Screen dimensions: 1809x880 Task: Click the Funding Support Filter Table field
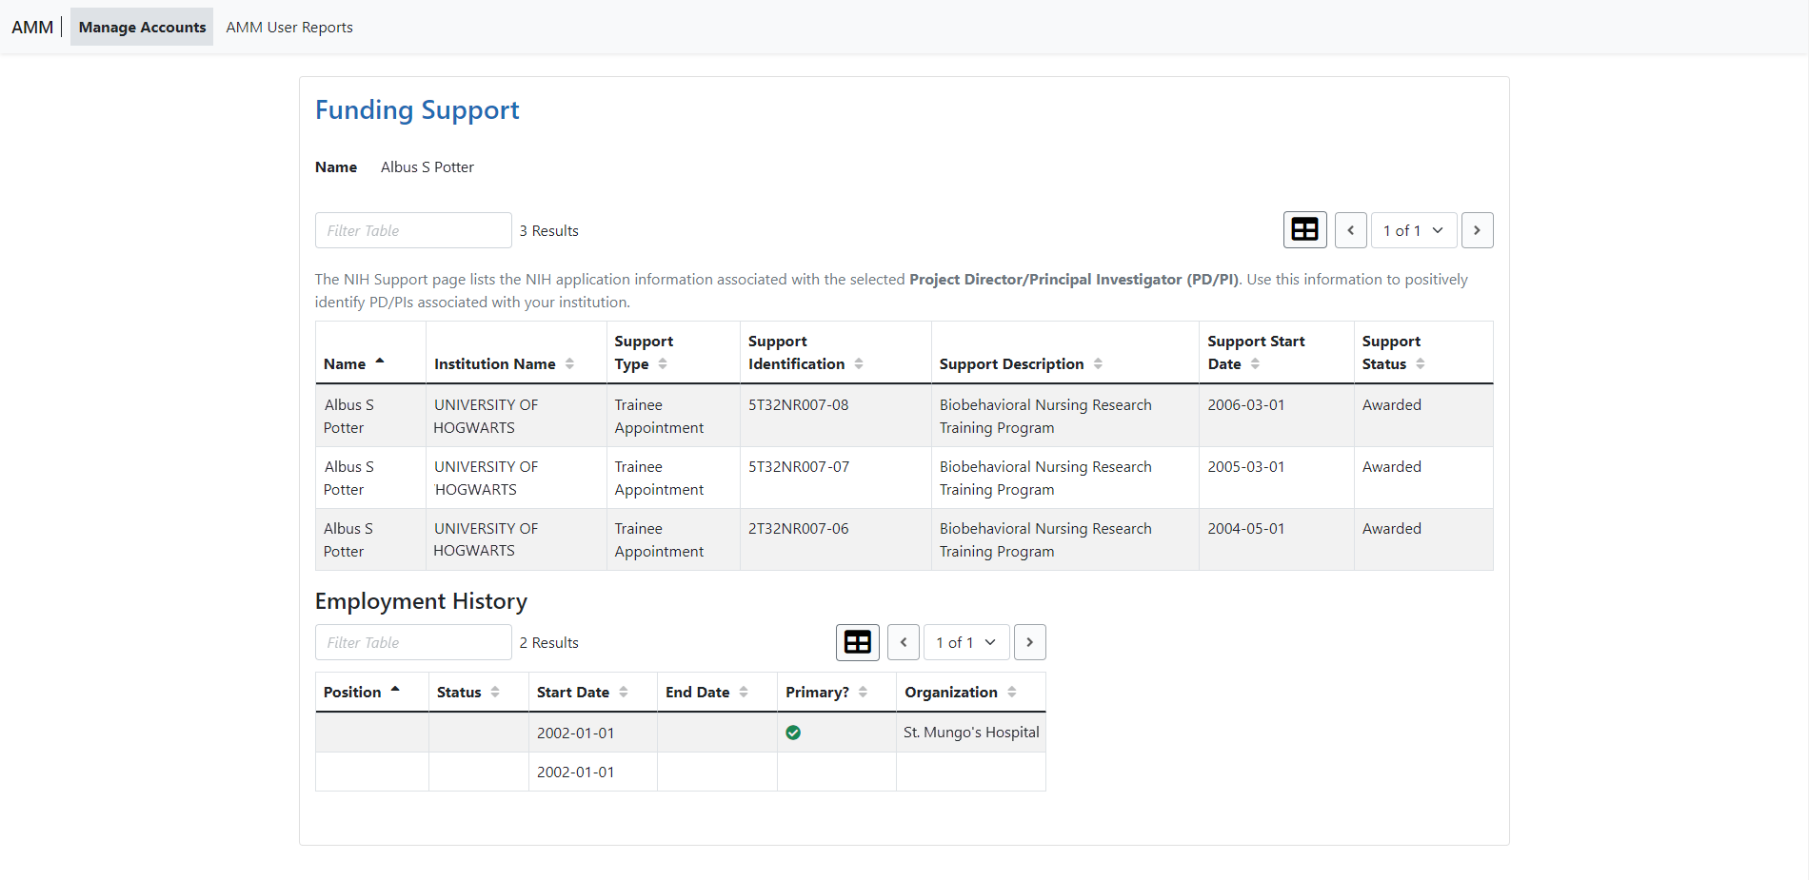click(x=413, y=230)
